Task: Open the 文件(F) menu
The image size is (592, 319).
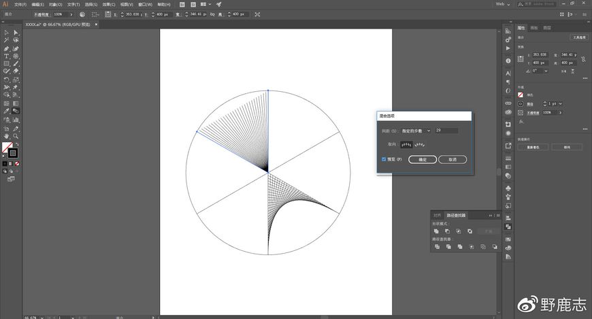Action: click(20, 5)
